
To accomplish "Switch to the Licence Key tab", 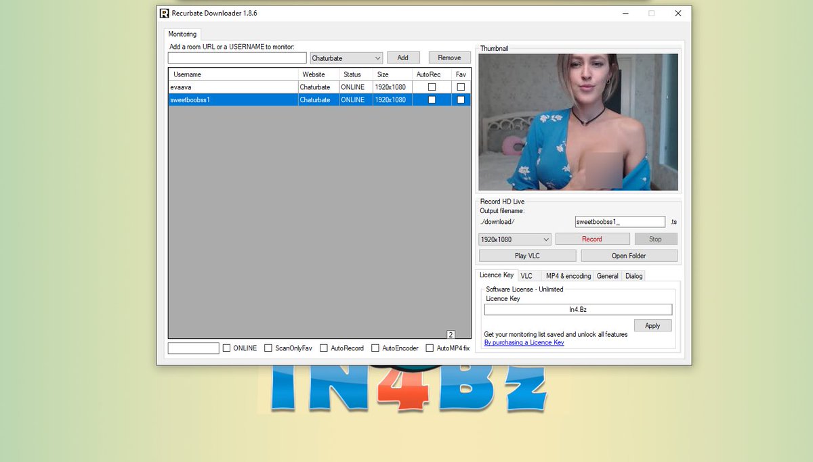I will click(497, 275).
